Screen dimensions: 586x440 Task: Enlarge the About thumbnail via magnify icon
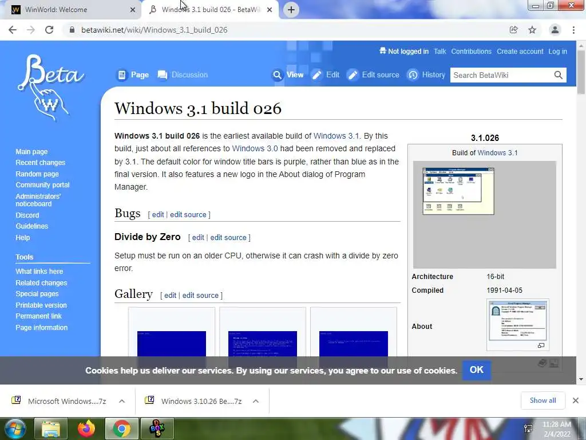click(x=541, y=345)
